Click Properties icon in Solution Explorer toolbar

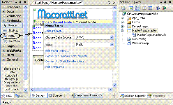point(123,8)
